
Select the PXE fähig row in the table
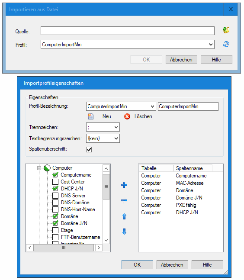click(181, 205)
